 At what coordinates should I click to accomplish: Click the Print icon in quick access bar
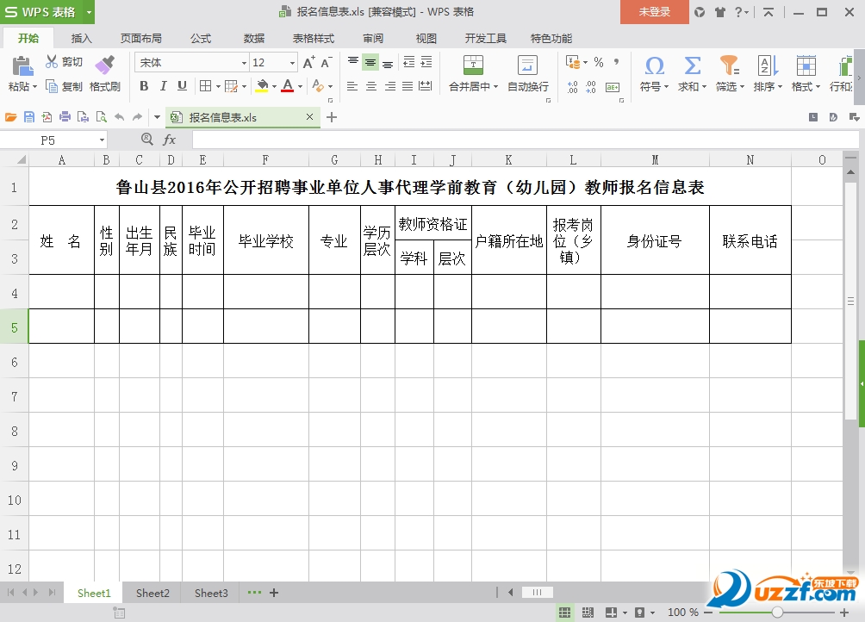click(x=64, y=116)
